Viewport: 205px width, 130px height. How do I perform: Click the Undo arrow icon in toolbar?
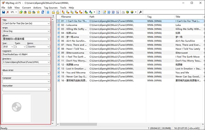pos(13,12)
